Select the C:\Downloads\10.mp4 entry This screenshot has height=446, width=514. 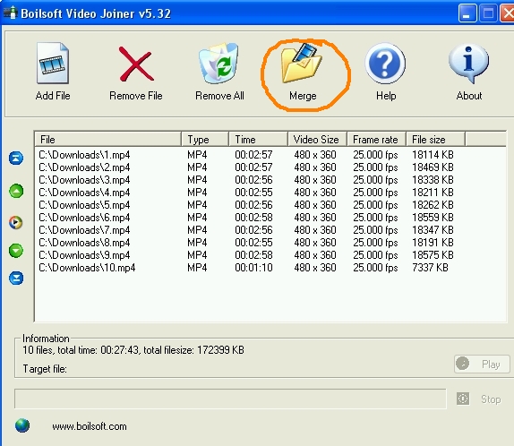click(87, 268)
